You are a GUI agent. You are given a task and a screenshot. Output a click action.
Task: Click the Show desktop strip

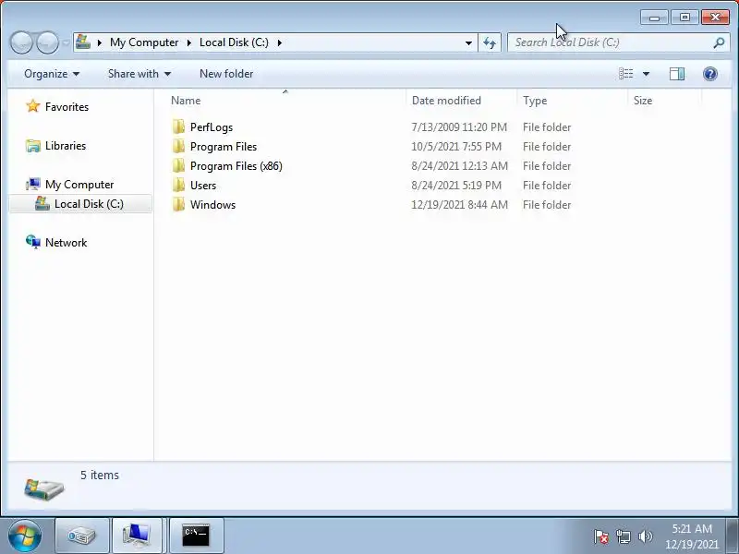(x=733, y=536)
